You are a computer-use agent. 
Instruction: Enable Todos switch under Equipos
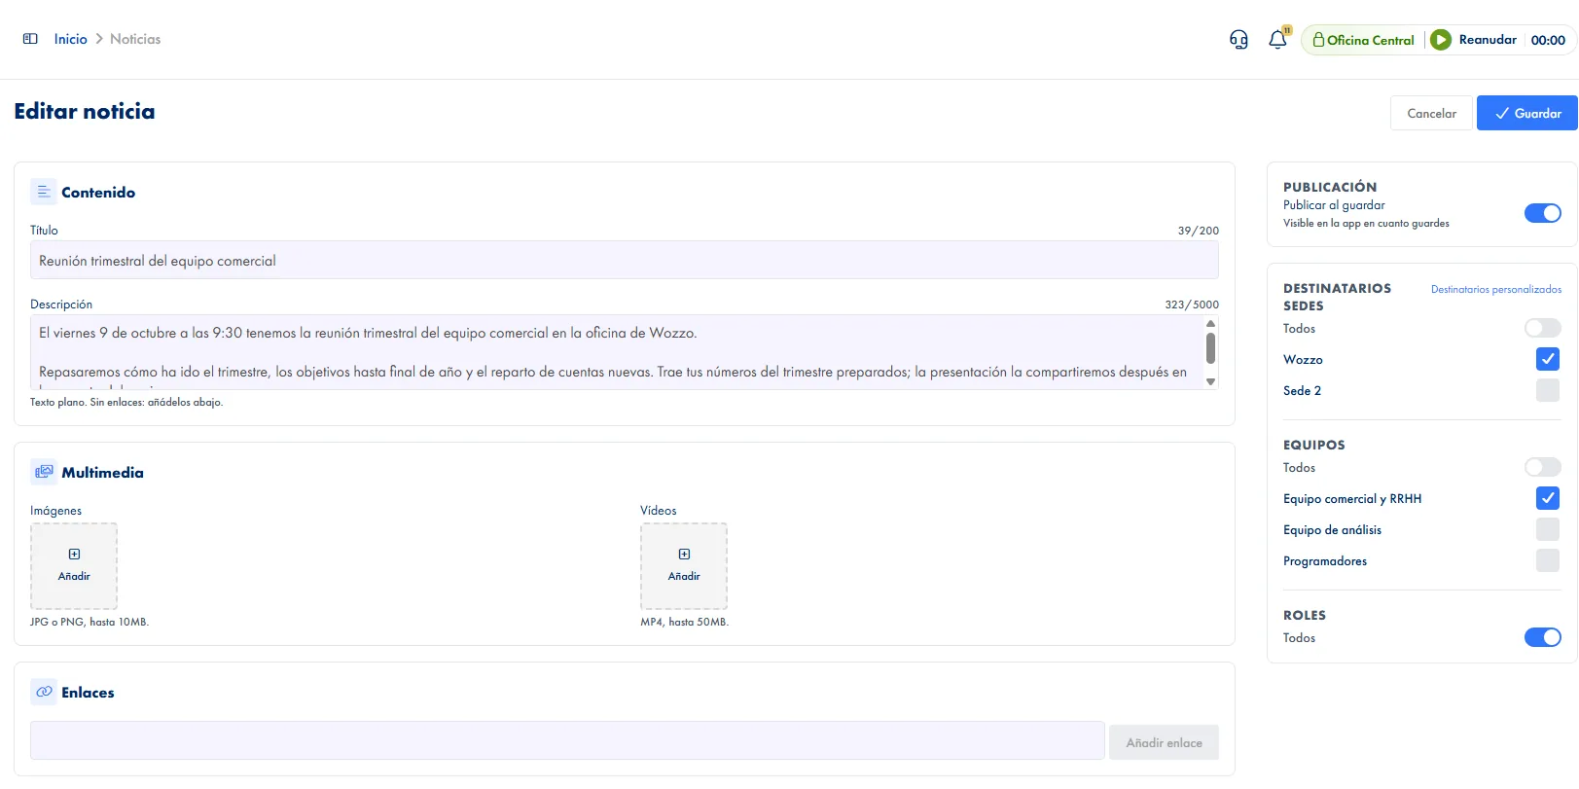point(1543,467)
